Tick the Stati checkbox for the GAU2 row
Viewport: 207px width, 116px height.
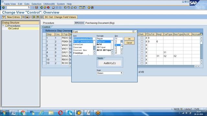[142, 56]
